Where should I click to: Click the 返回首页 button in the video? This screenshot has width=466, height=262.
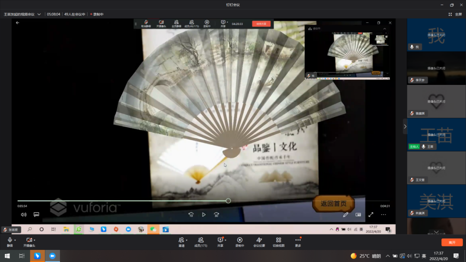[x=333, y=204]
